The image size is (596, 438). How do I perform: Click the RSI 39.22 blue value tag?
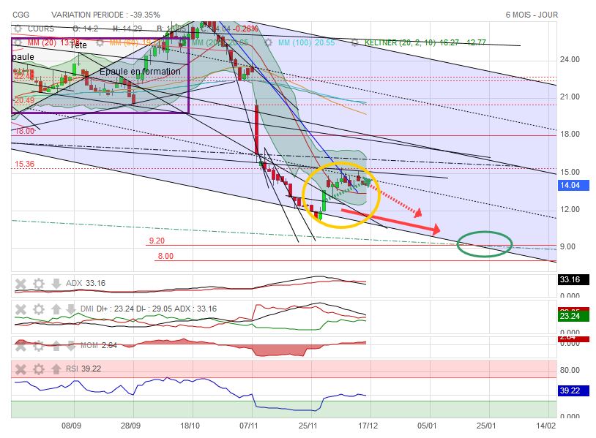point(573,390)
